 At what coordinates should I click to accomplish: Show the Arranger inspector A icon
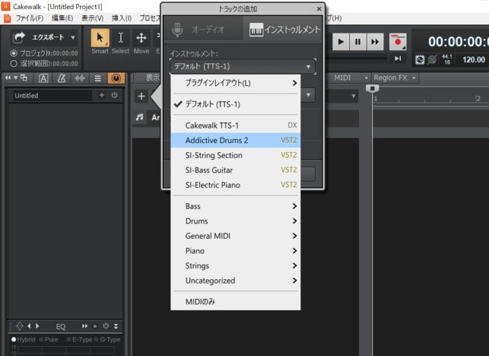(43, 78)
